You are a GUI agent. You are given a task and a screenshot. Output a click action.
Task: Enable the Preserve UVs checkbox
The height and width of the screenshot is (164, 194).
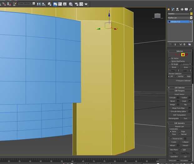[x=171, y=139]
